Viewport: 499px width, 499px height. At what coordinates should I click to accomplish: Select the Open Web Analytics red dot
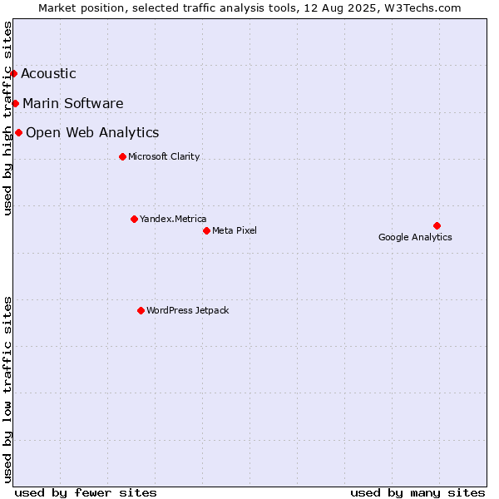tap(19, 133)
